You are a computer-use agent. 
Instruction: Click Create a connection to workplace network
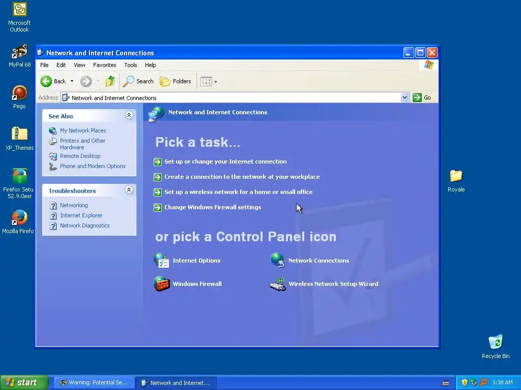(242, 177)
